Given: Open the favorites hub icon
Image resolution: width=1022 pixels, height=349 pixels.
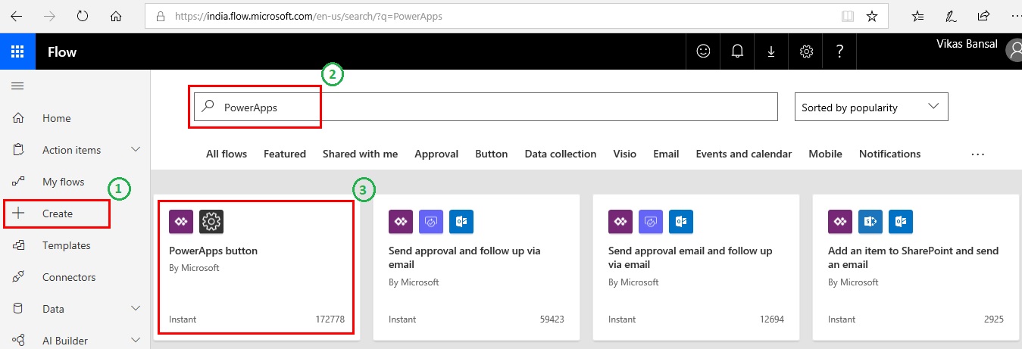Looking at the screenshot, I should [917, 16].
